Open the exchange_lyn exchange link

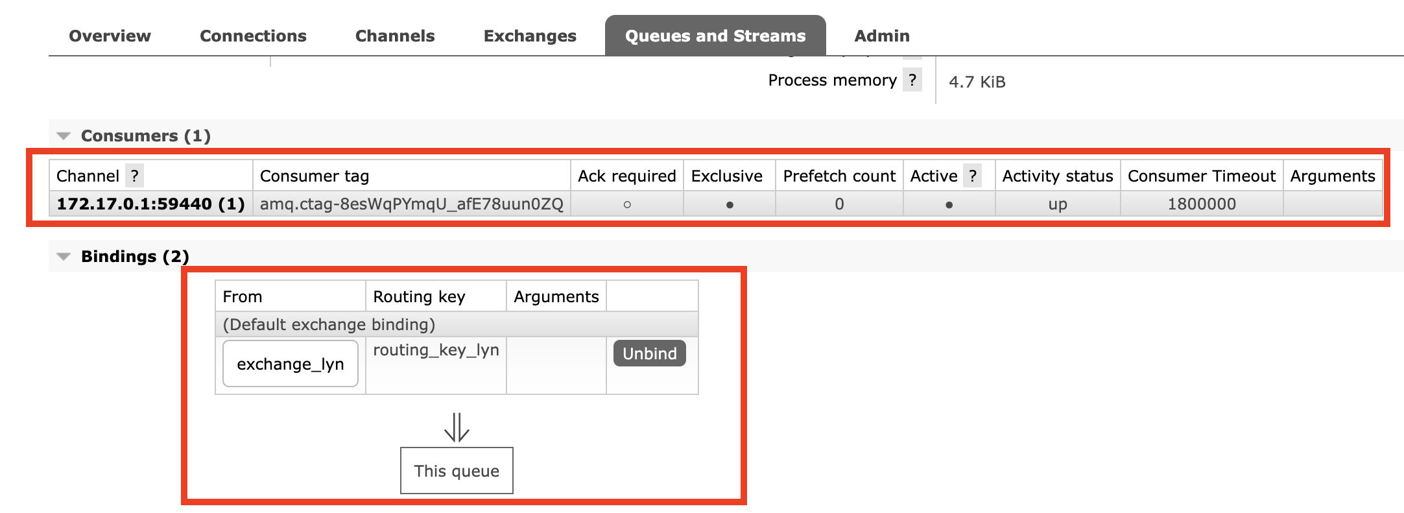(x=291, y=364)
